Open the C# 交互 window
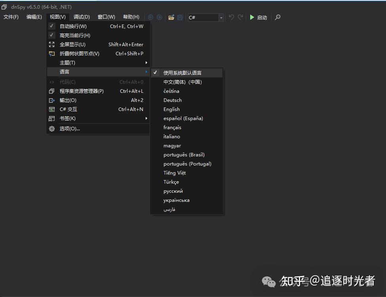 tap(98, 109)
